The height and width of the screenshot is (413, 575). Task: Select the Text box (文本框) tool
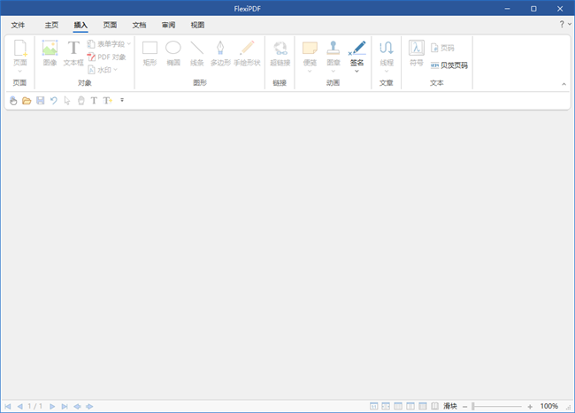(x=73, y=53)
